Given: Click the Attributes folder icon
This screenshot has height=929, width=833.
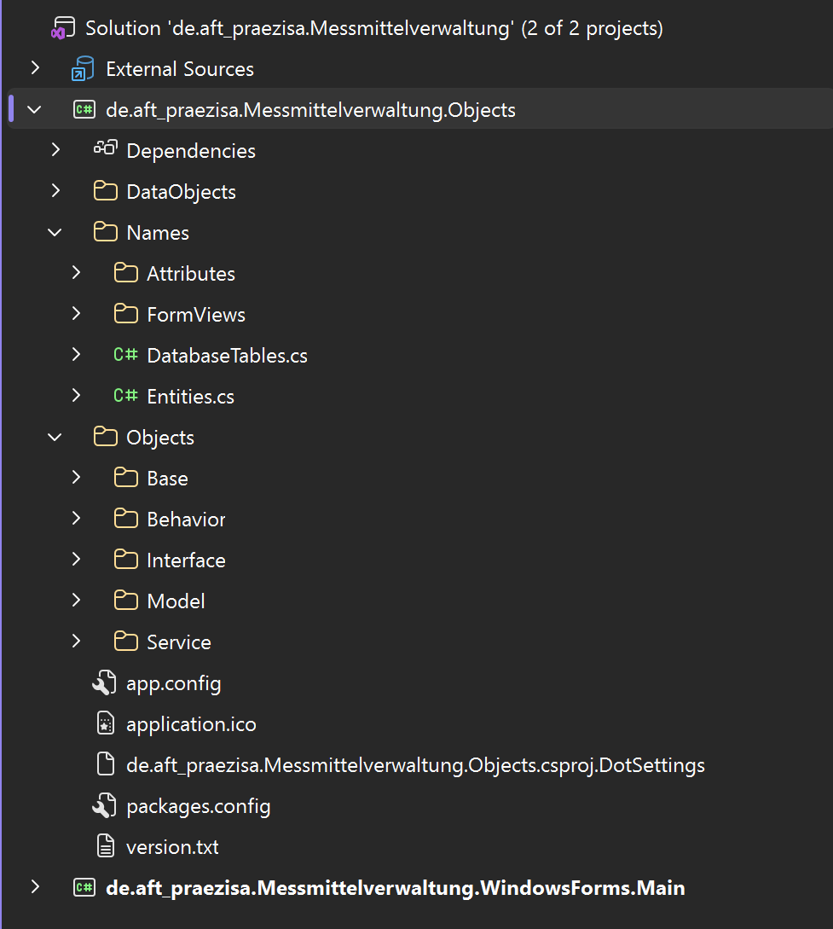Looking at the screenshot, I should [x=126, y=272].
